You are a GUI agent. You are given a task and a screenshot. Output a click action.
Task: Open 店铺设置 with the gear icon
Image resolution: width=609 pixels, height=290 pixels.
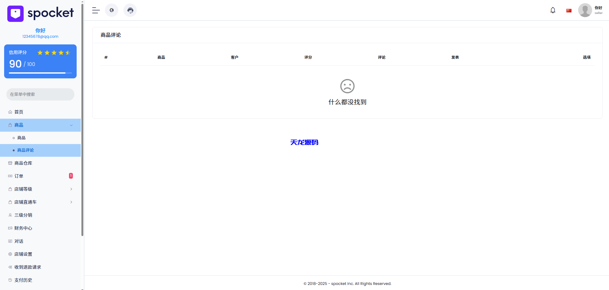[x=10, y=254]
